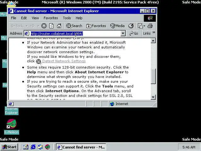Open the Media toolbar button
The height and width of the screenshot is (151, 201).
click(x=117, y=26)
